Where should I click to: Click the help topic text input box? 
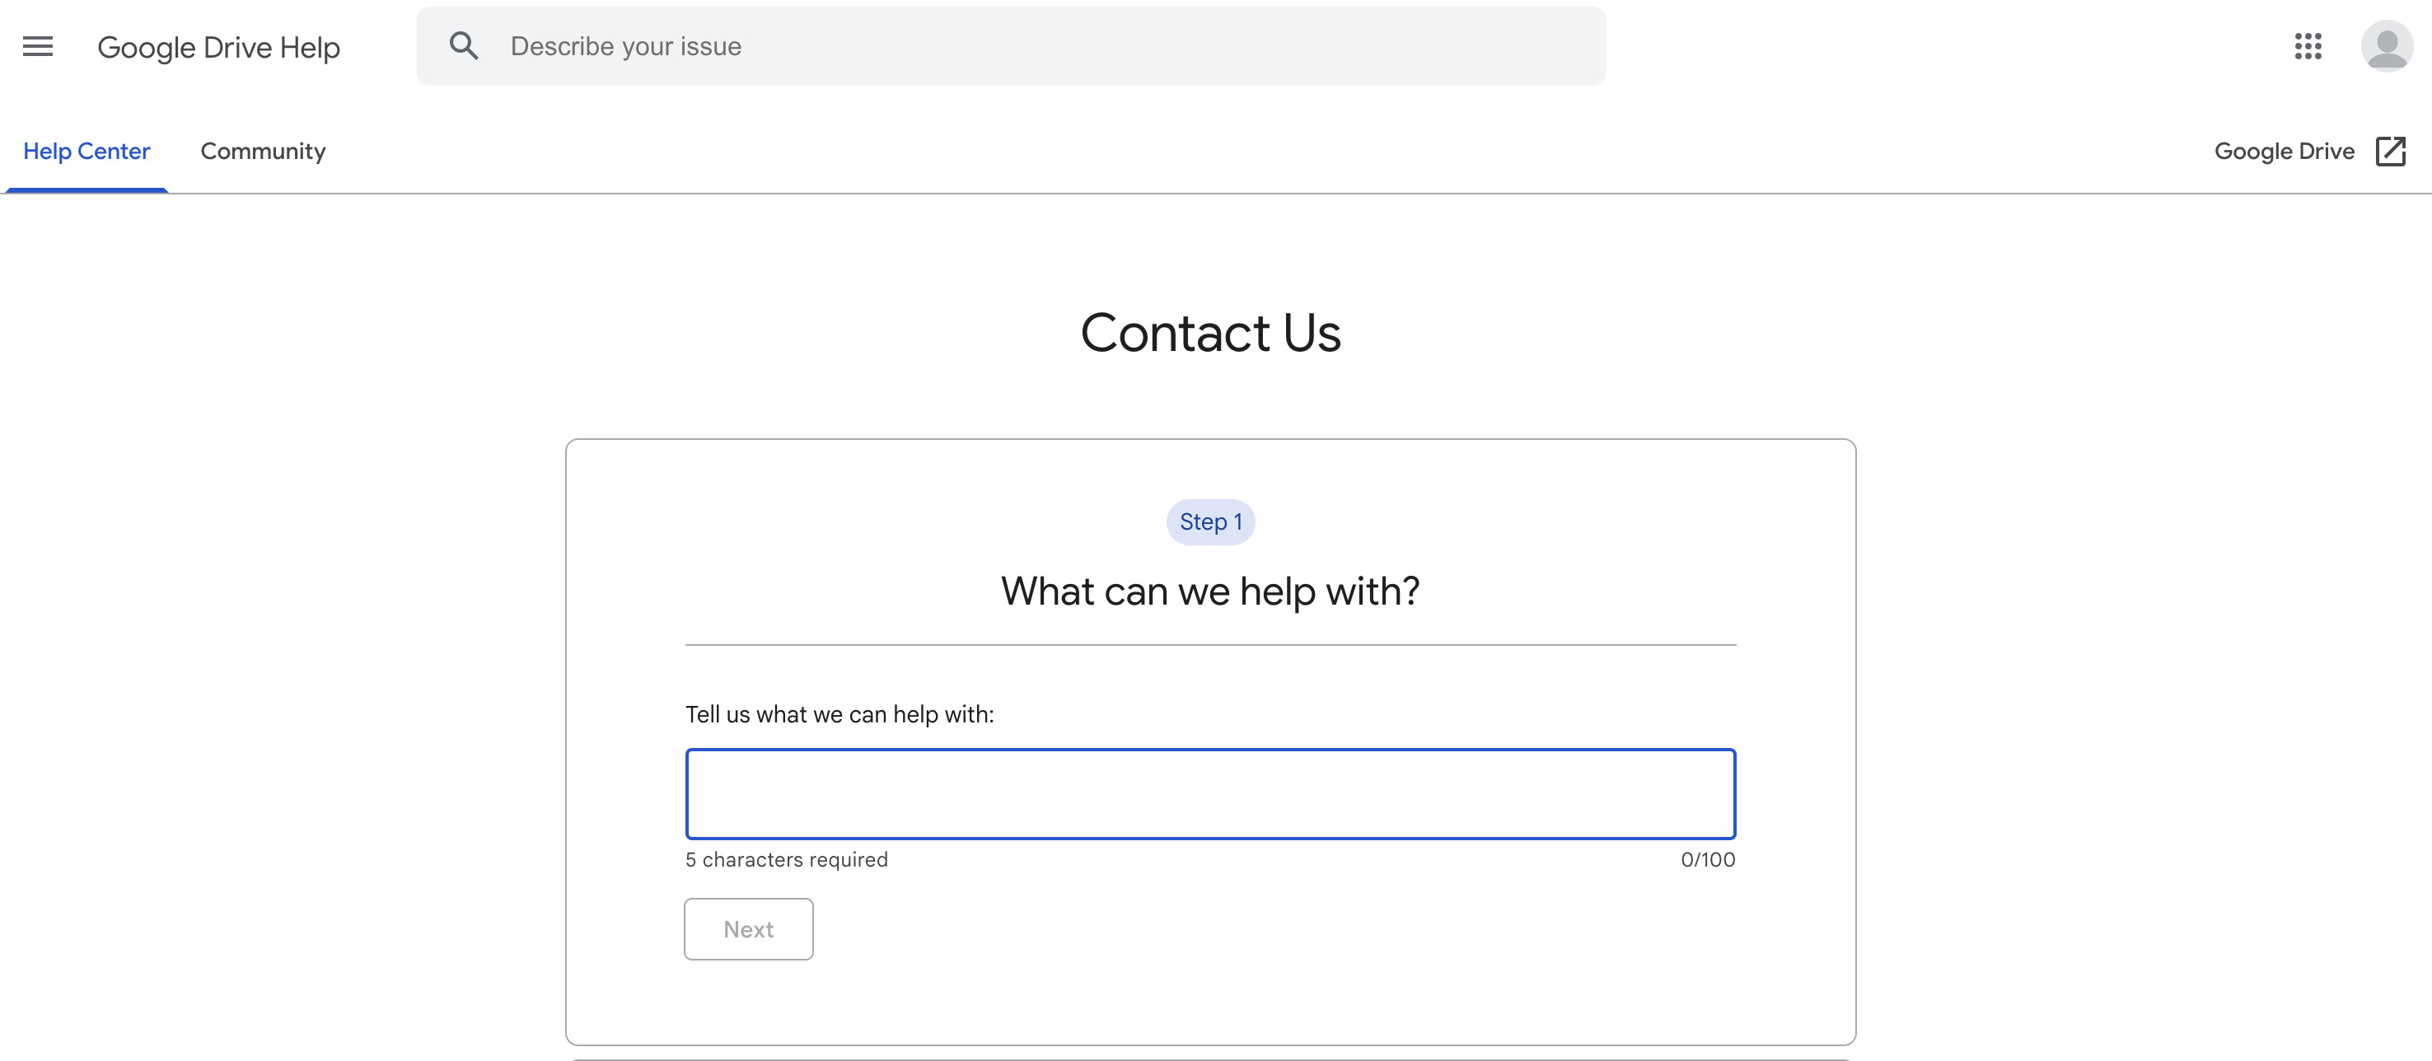1209,794
